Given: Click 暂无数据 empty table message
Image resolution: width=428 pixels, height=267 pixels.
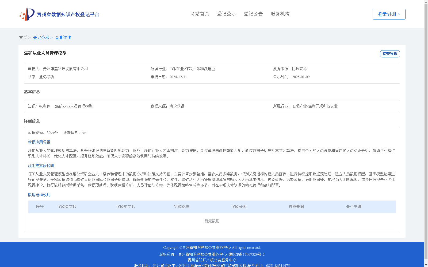Looking at the screenshot, I should 212,221.
